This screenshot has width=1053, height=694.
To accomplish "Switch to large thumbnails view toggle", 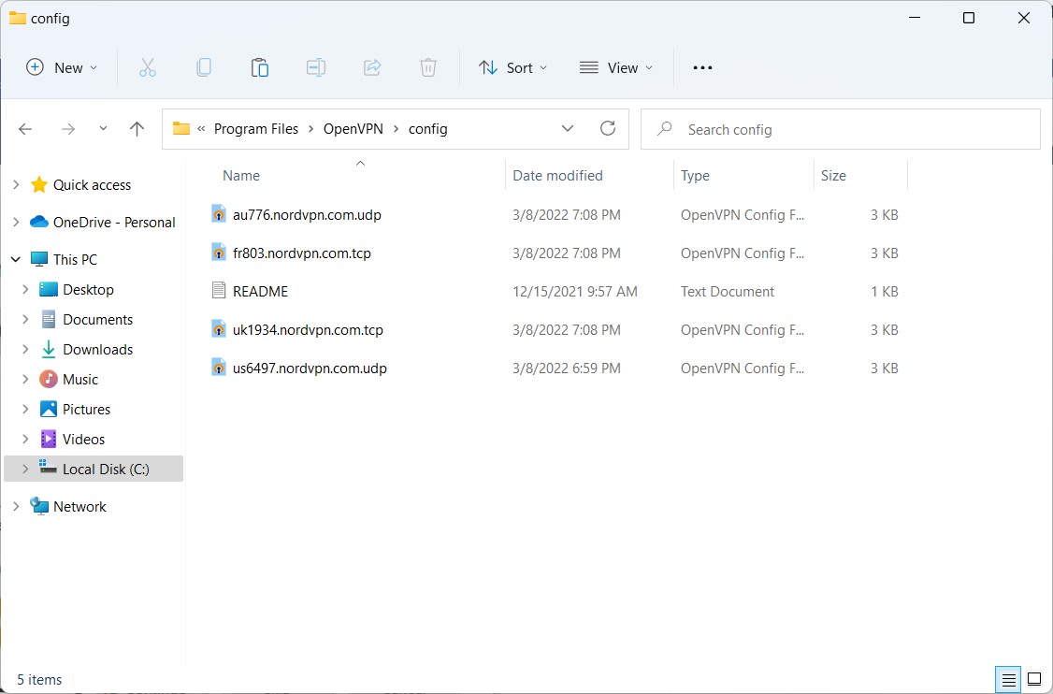I will tap(1034, 679).
